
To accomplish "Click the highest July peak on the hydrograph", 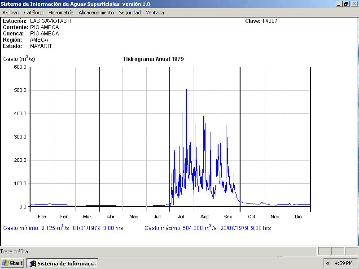I will (186, 90).
